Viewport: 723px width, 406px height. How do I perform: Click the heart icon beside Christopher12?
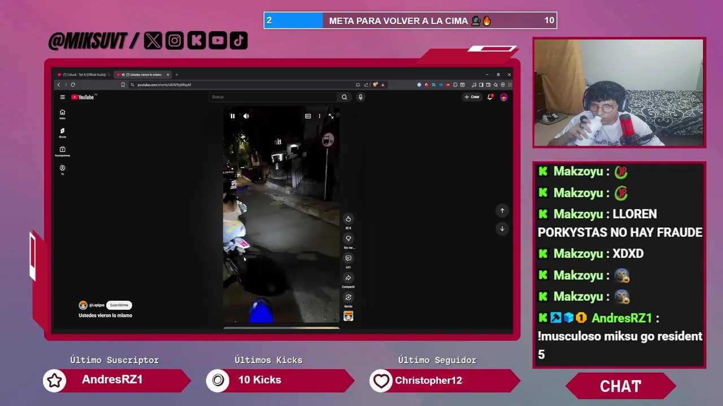[x=381, y=381]
